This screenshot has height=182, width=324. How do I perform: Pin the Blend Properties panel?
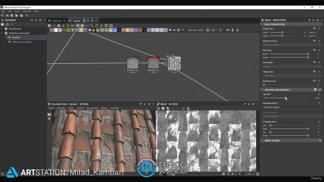tap(309, 20)
